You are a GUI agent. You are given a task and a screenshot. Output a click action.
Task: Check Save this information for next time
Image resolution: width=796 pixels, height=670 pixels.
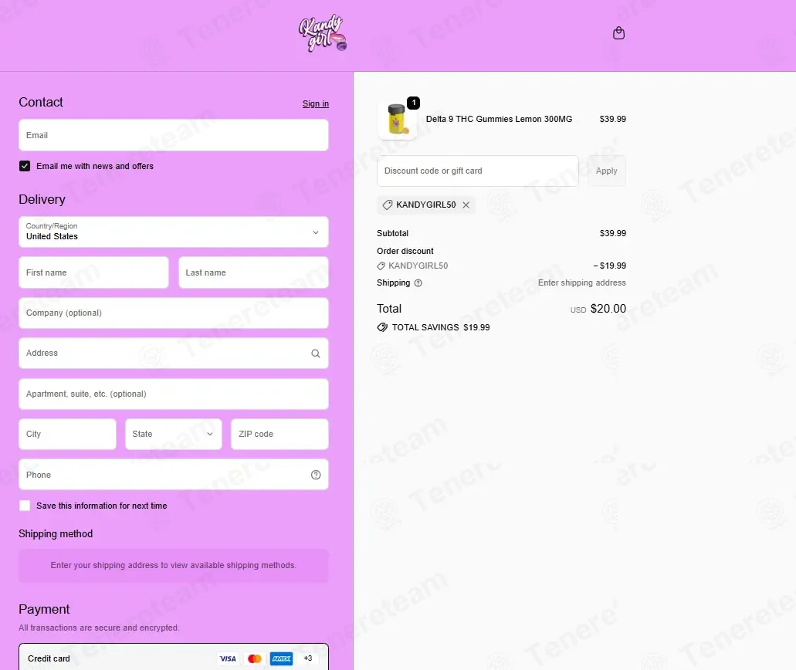(x=25, y=506)
